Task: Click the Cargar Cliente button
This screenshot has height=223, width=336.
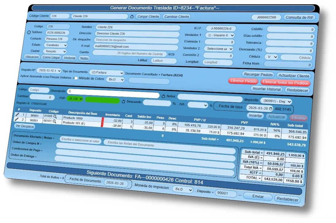Action: click(x=148, y=17)
